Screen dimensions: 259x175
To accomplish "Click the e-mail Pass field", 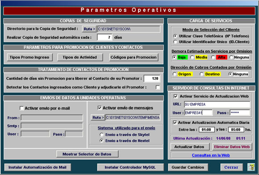I will coord(74,134).
